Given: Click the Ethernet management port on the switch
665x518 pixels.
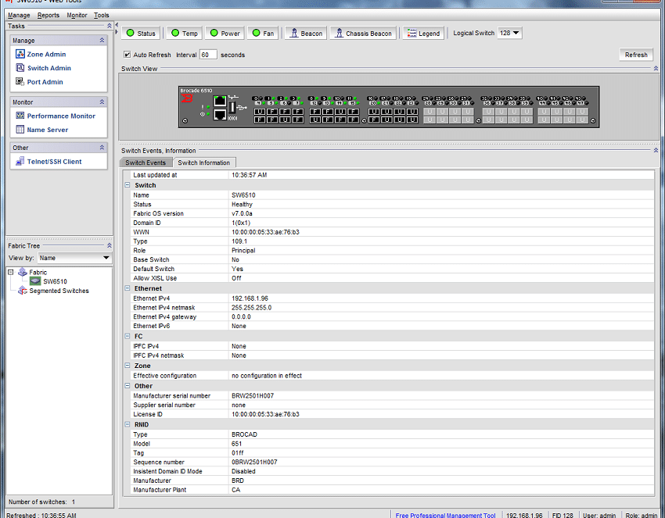Looking at the screenshot, I should (x=220, y=101).
